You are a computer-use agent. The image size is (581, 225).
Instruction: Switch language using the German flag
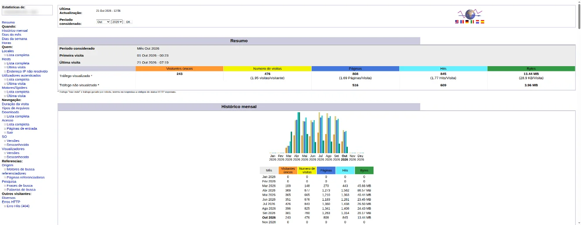(x=467, y=22)
